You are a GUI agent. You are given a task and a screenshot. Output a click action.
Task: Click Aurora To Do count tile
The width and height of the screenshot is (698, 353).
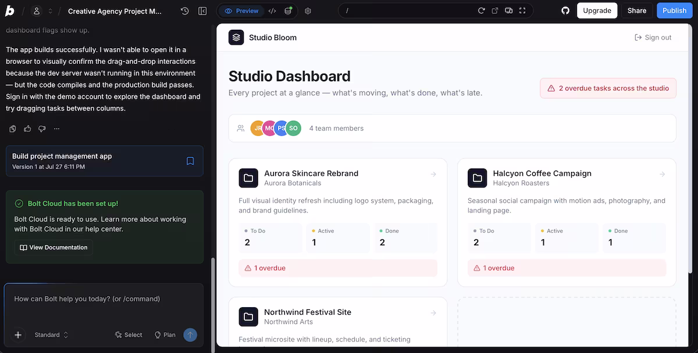pos(270,238)
